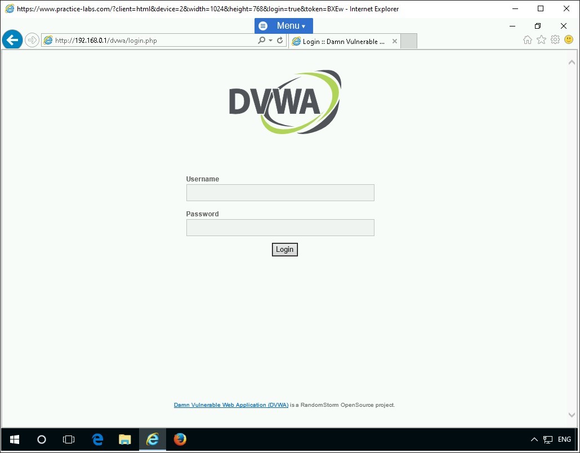Expand the address bar autocomplete dropdown arrow
The width and height of the screenshot is (580, 453).
(270, 41)
